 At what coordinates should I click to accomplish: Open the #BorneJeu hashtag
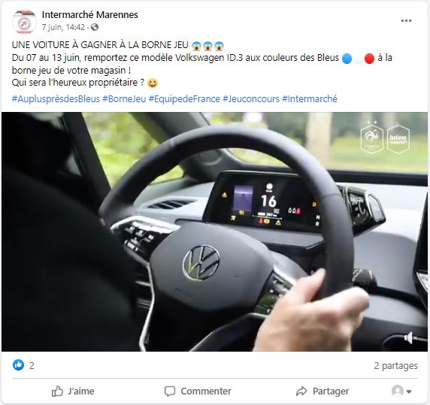point(124,98)
